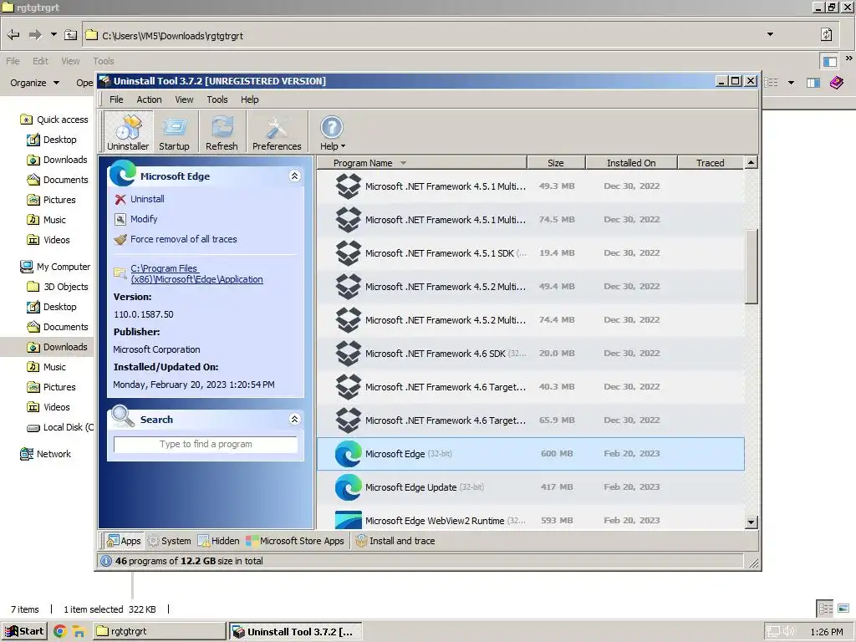
Task: Select the Microsoft Edge Update icon
Action: tap(349, 487)
